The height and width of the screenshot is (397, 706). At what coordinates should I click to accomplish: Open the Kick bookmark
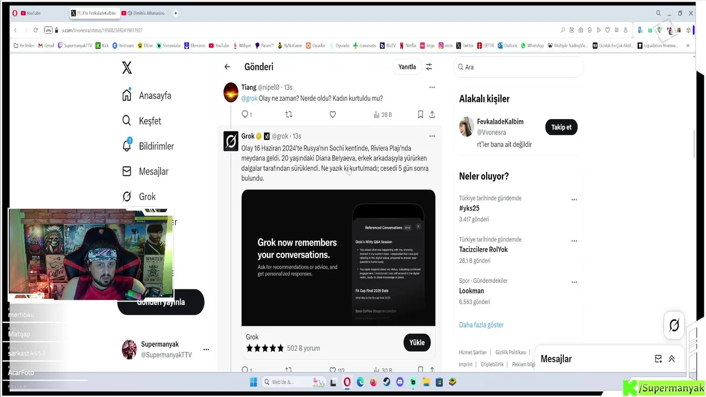pos(102,46)
